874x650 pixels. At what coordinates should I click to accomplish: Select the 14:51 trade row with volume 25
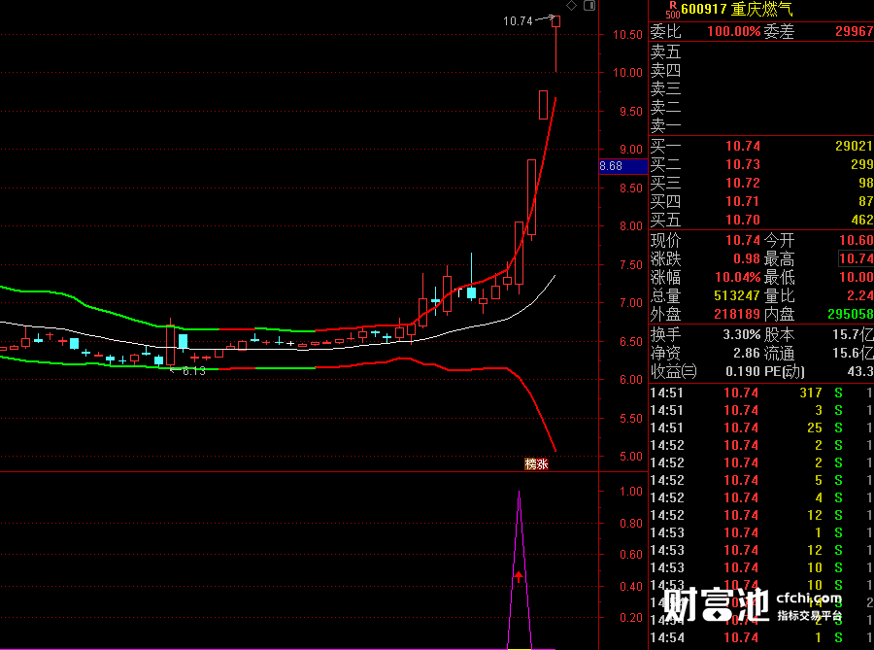pos(761,428)
